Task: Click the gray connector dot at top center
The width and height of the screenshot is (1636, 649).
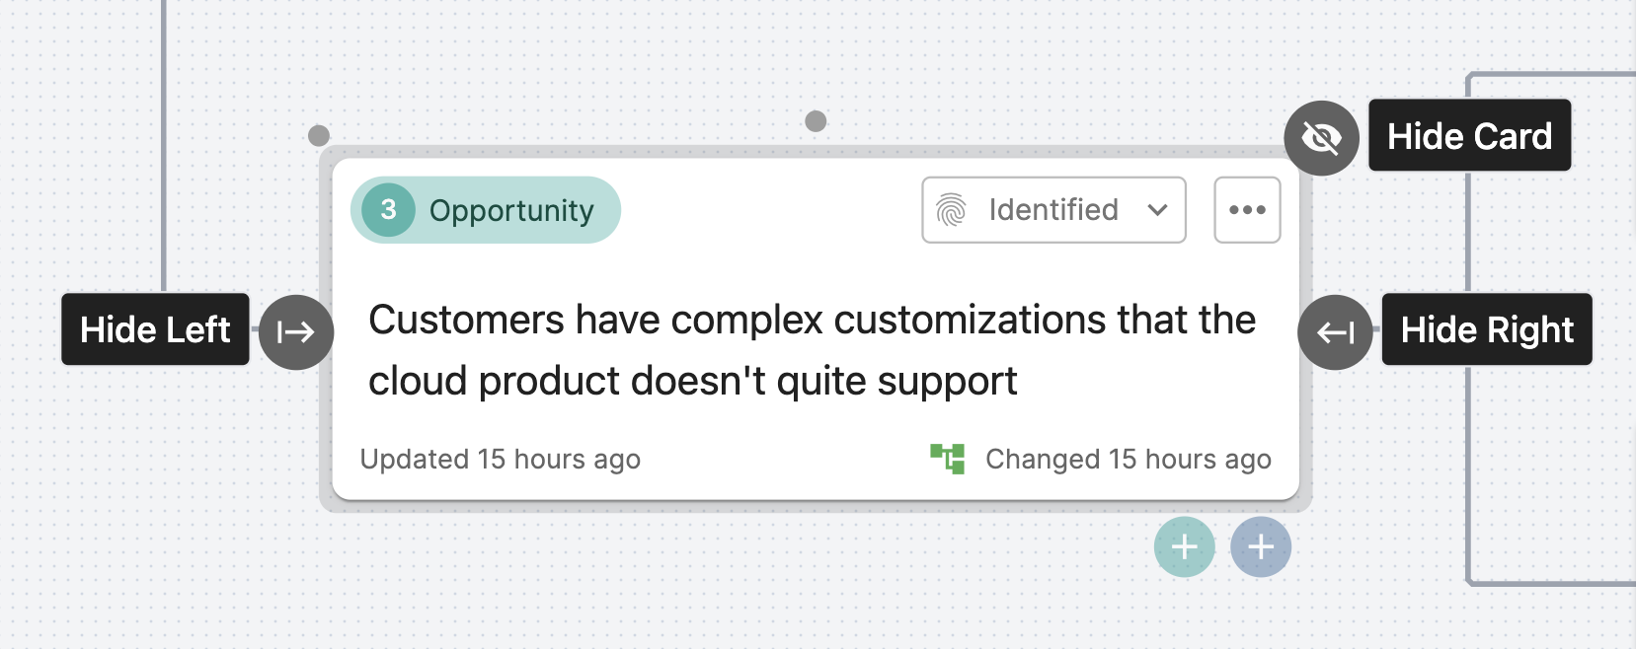Action: coord(816,121)
